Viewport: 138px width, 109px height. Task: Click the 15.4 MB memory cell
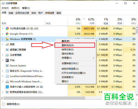pyautogui.click(x=88, y=87)
